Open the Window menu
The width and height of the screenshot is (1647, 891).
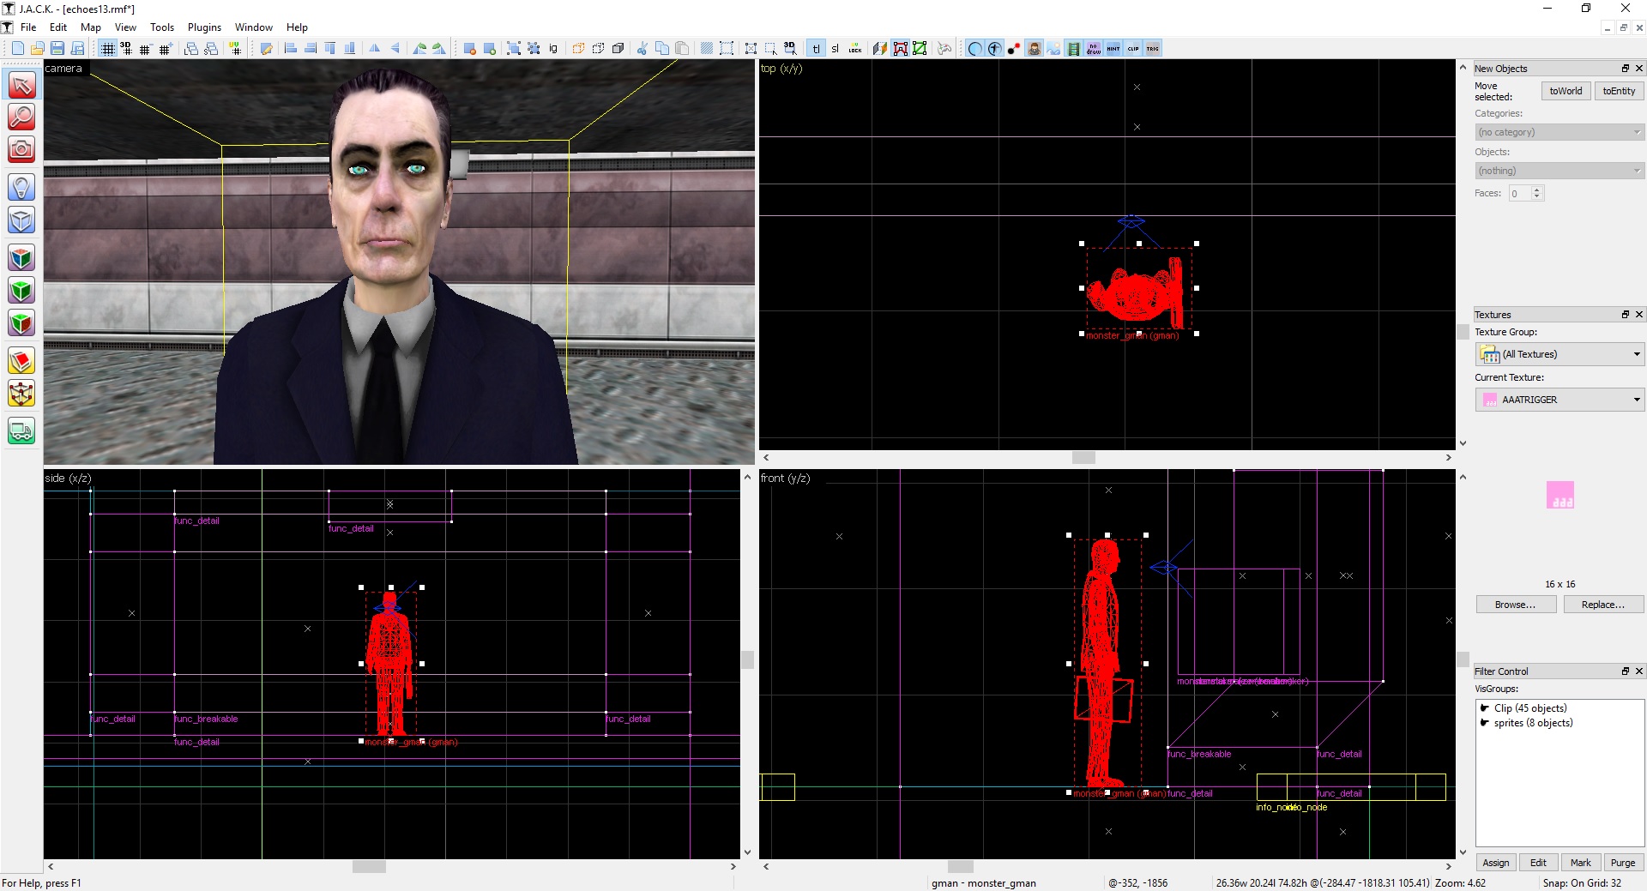254,27
